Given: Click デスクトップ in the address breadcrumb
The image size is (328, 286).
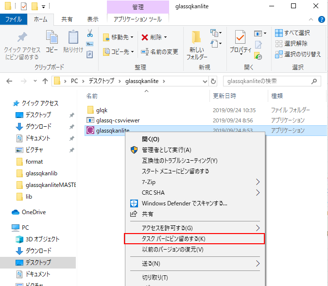Looking at the screenshot, I should tap(102, 81).
